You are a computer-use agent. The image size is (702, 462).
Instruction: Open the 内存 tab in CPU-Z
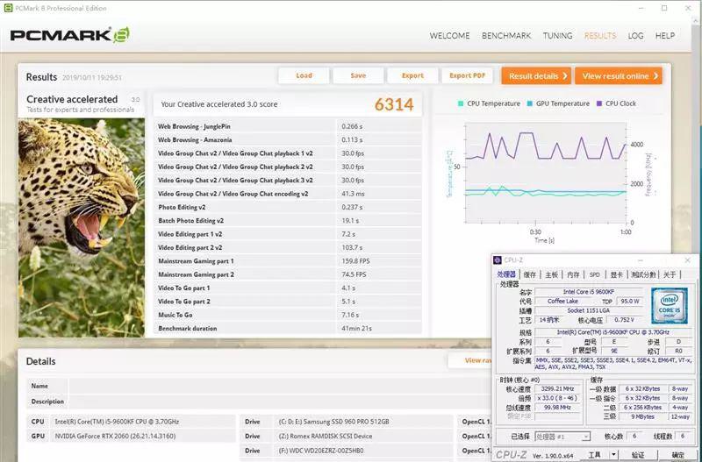click(574, 274)
